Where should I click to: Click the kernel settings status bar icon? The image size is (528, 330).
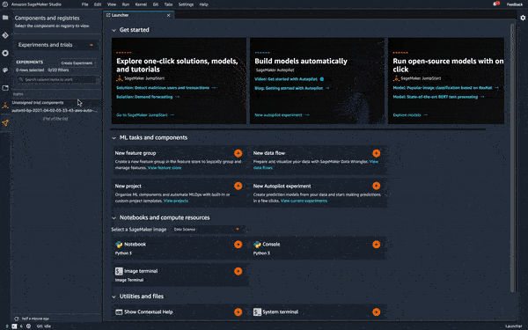(x=29, y=326)
